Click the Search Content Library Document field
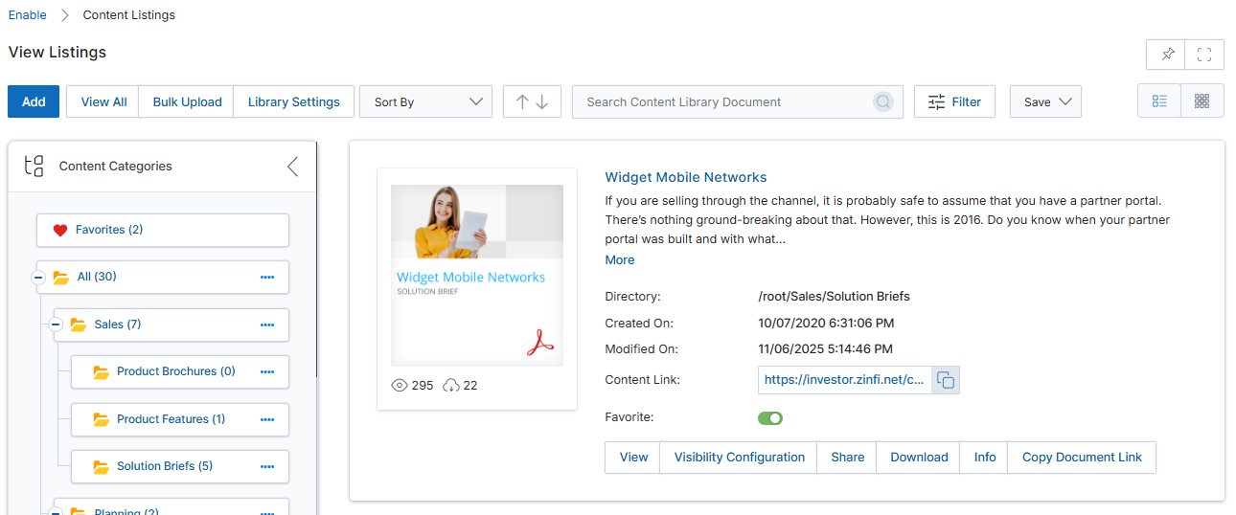The height and width of the screenshot is (515, 1236). pyautogui.click(x=738, y=101)
